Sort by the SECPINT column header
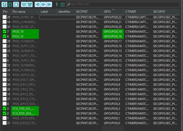Image resolution: width=183 pixels, height=131 pixels. tap(88, 11)
